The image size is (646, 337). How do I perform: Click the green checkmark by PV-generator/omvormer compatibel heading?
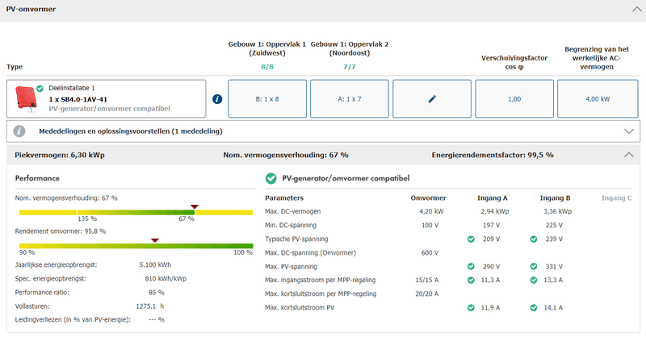pyautogui.click(x=271, y=177)
